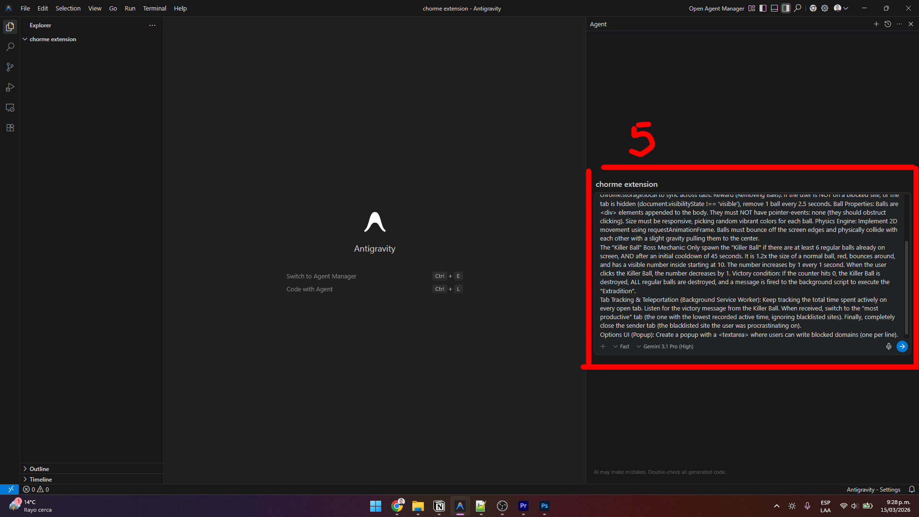Open the Windows Start menu

376,506
